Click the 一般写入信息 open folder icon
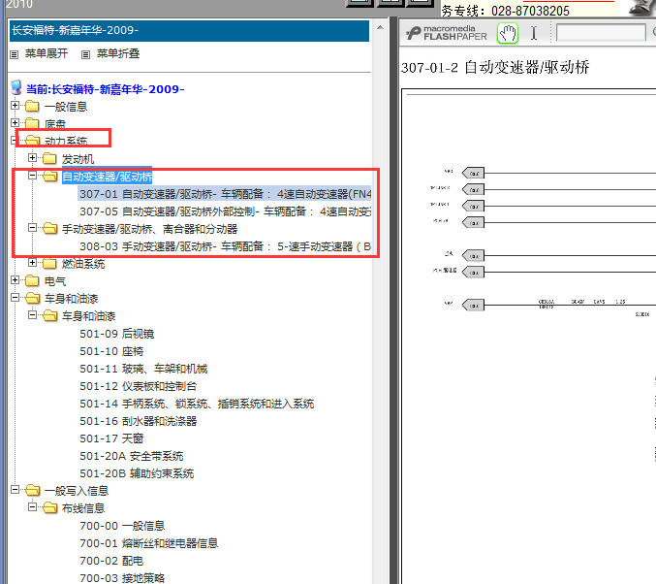This screenshot has width=656, height=584. [x=33, y=490]
